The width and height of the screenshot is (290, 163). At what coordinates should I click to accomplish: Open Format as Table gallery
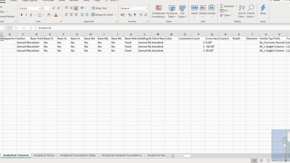pos(172,11)
